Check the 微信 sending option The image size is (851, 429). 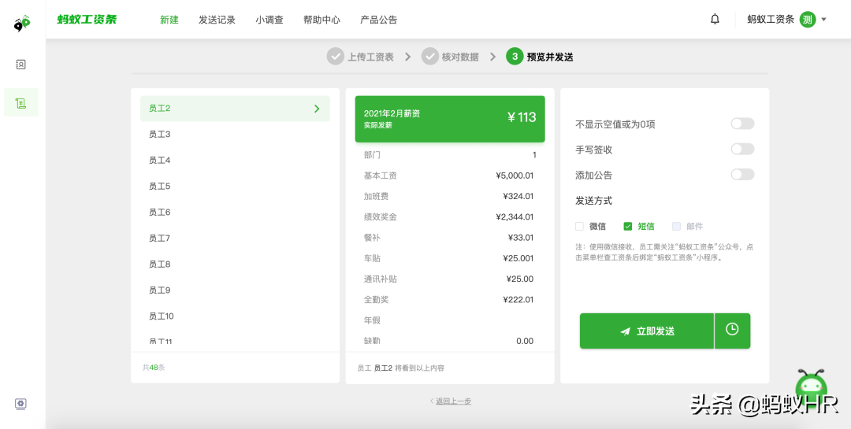click(580, 226)
